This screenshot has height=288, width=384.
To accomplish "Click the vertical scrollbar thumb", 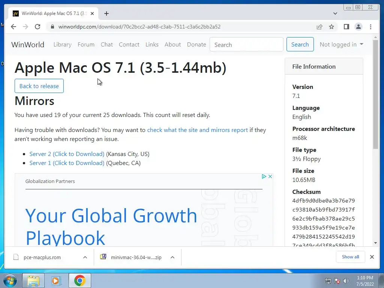I will pyautogui.click(x=375, y=94).
